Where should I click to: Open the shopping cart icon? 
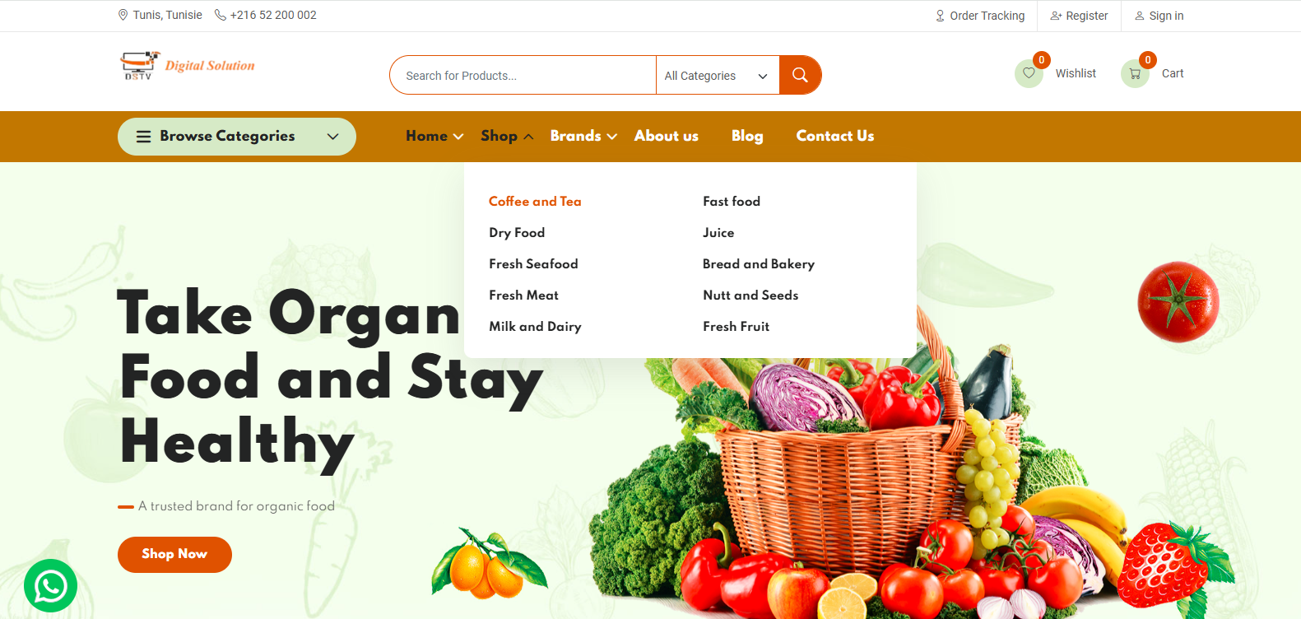[x=1135, y=73]
